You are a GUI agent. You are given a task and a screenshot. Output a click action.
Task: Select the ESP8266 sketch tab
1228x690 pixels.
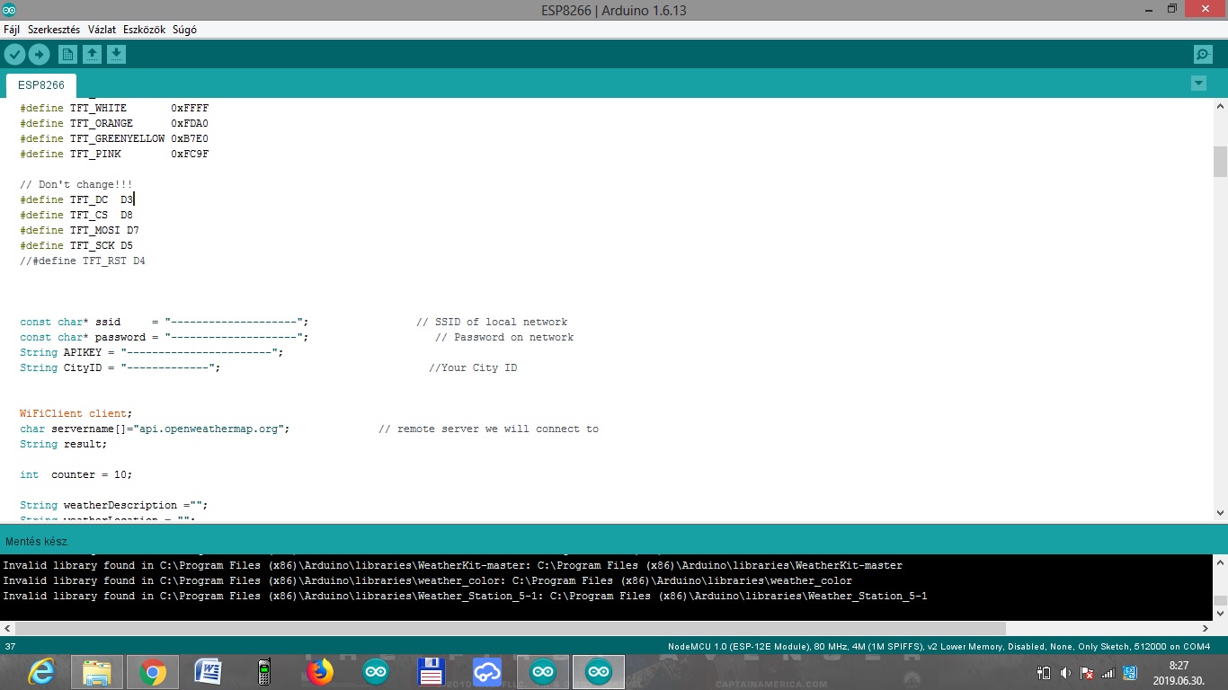[41, 85]
